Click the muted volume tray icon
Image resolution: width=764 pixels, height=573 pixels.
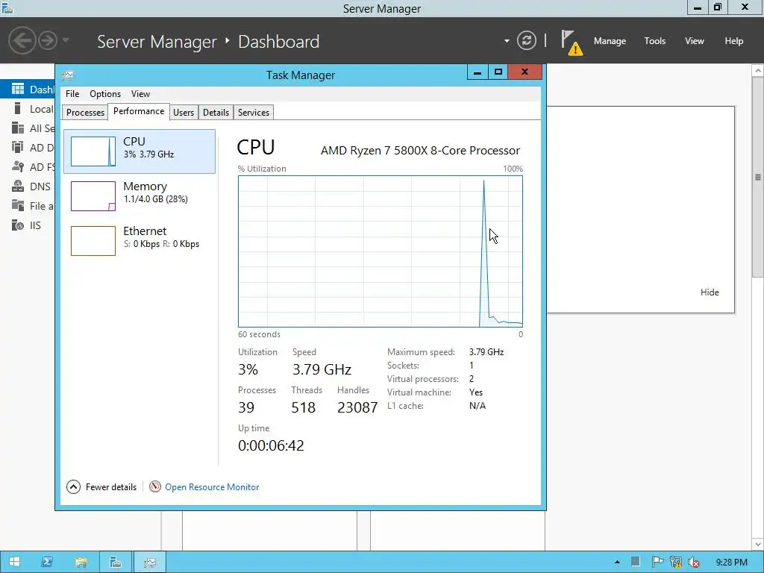(x=694, y=563)
